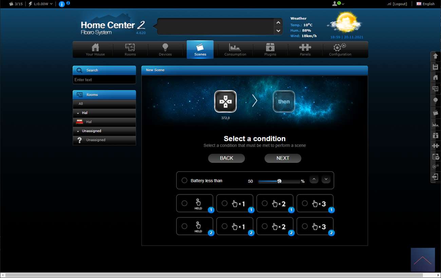This screenshot has width=441, height=278.
Task: Click the scroll-to-top arrow in right sidebar
Action: (436, 56)
